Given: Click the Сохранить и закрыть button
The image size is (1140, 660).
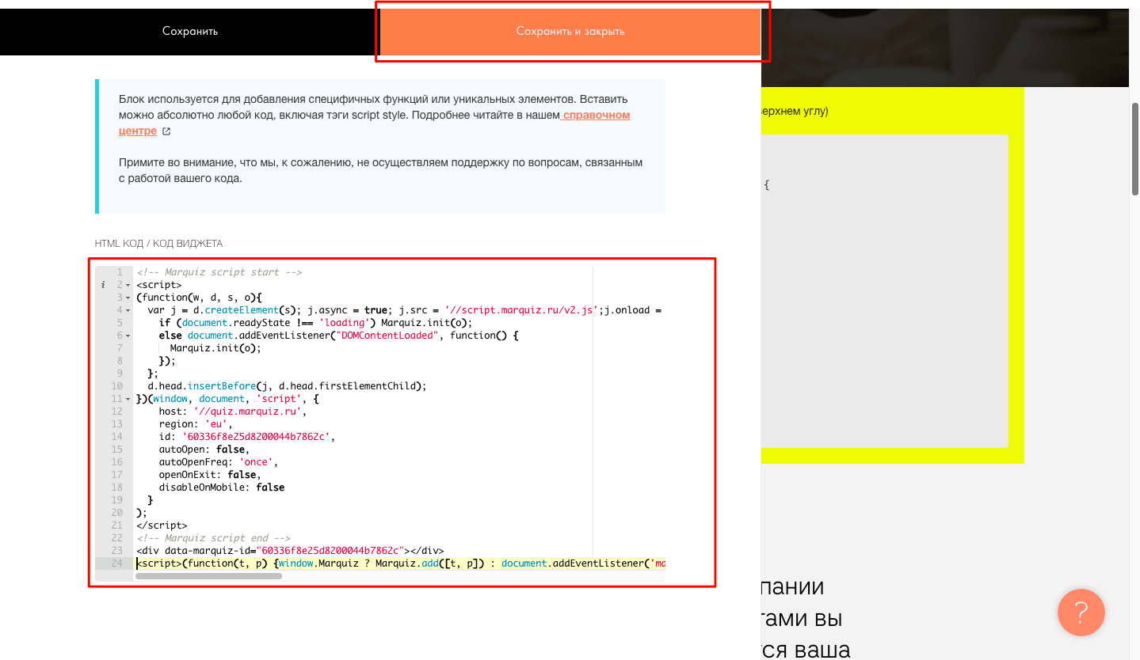Looking at the screenshot, I should (x=570, y=32).
